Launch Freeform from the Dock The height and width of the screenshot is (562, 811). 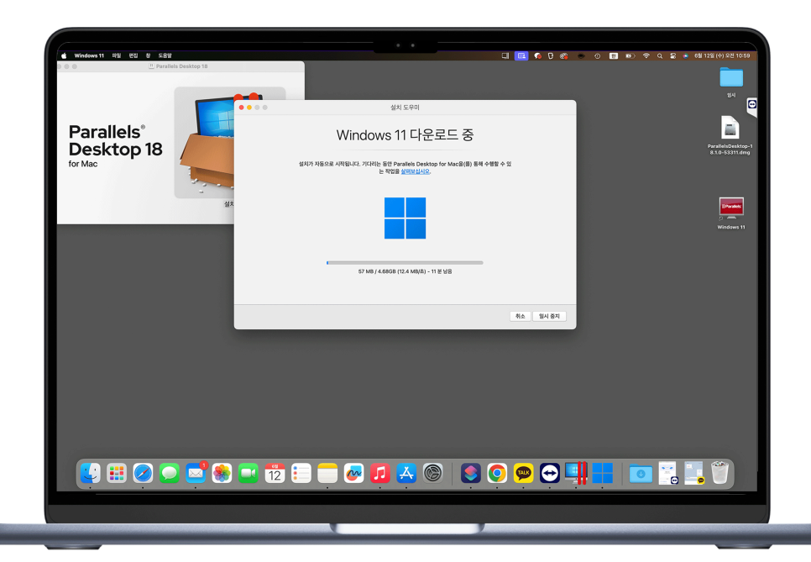pyautogui.click(x=353, y=473)
